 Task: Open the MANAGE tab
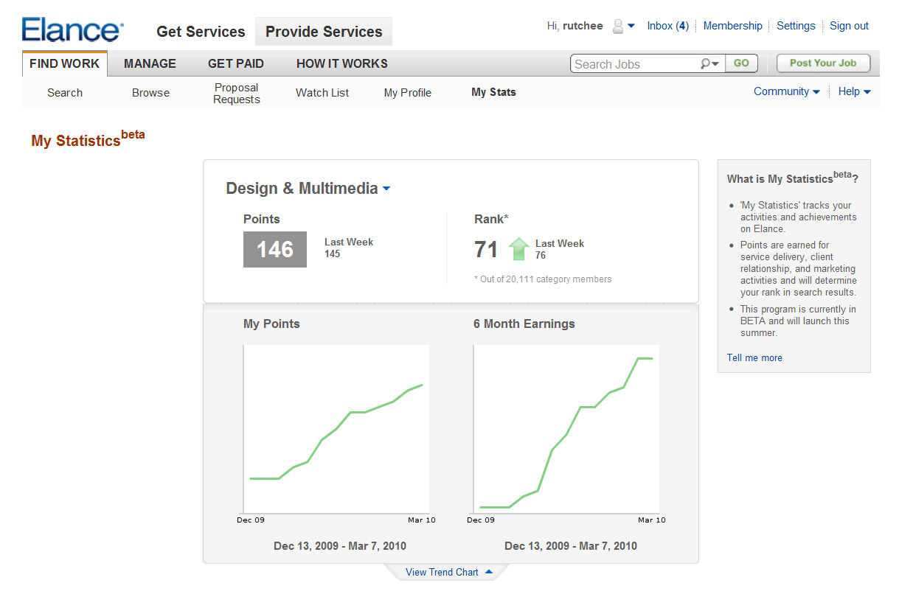150,63
